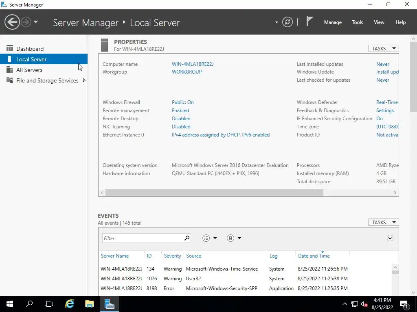Screen dimensions: 417x312
Task: Click the Events Filter input field
Action: click(143, 238)
